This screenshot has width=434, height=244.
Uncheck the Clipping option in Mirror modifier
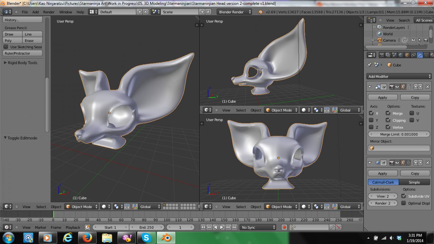point(388,120)
